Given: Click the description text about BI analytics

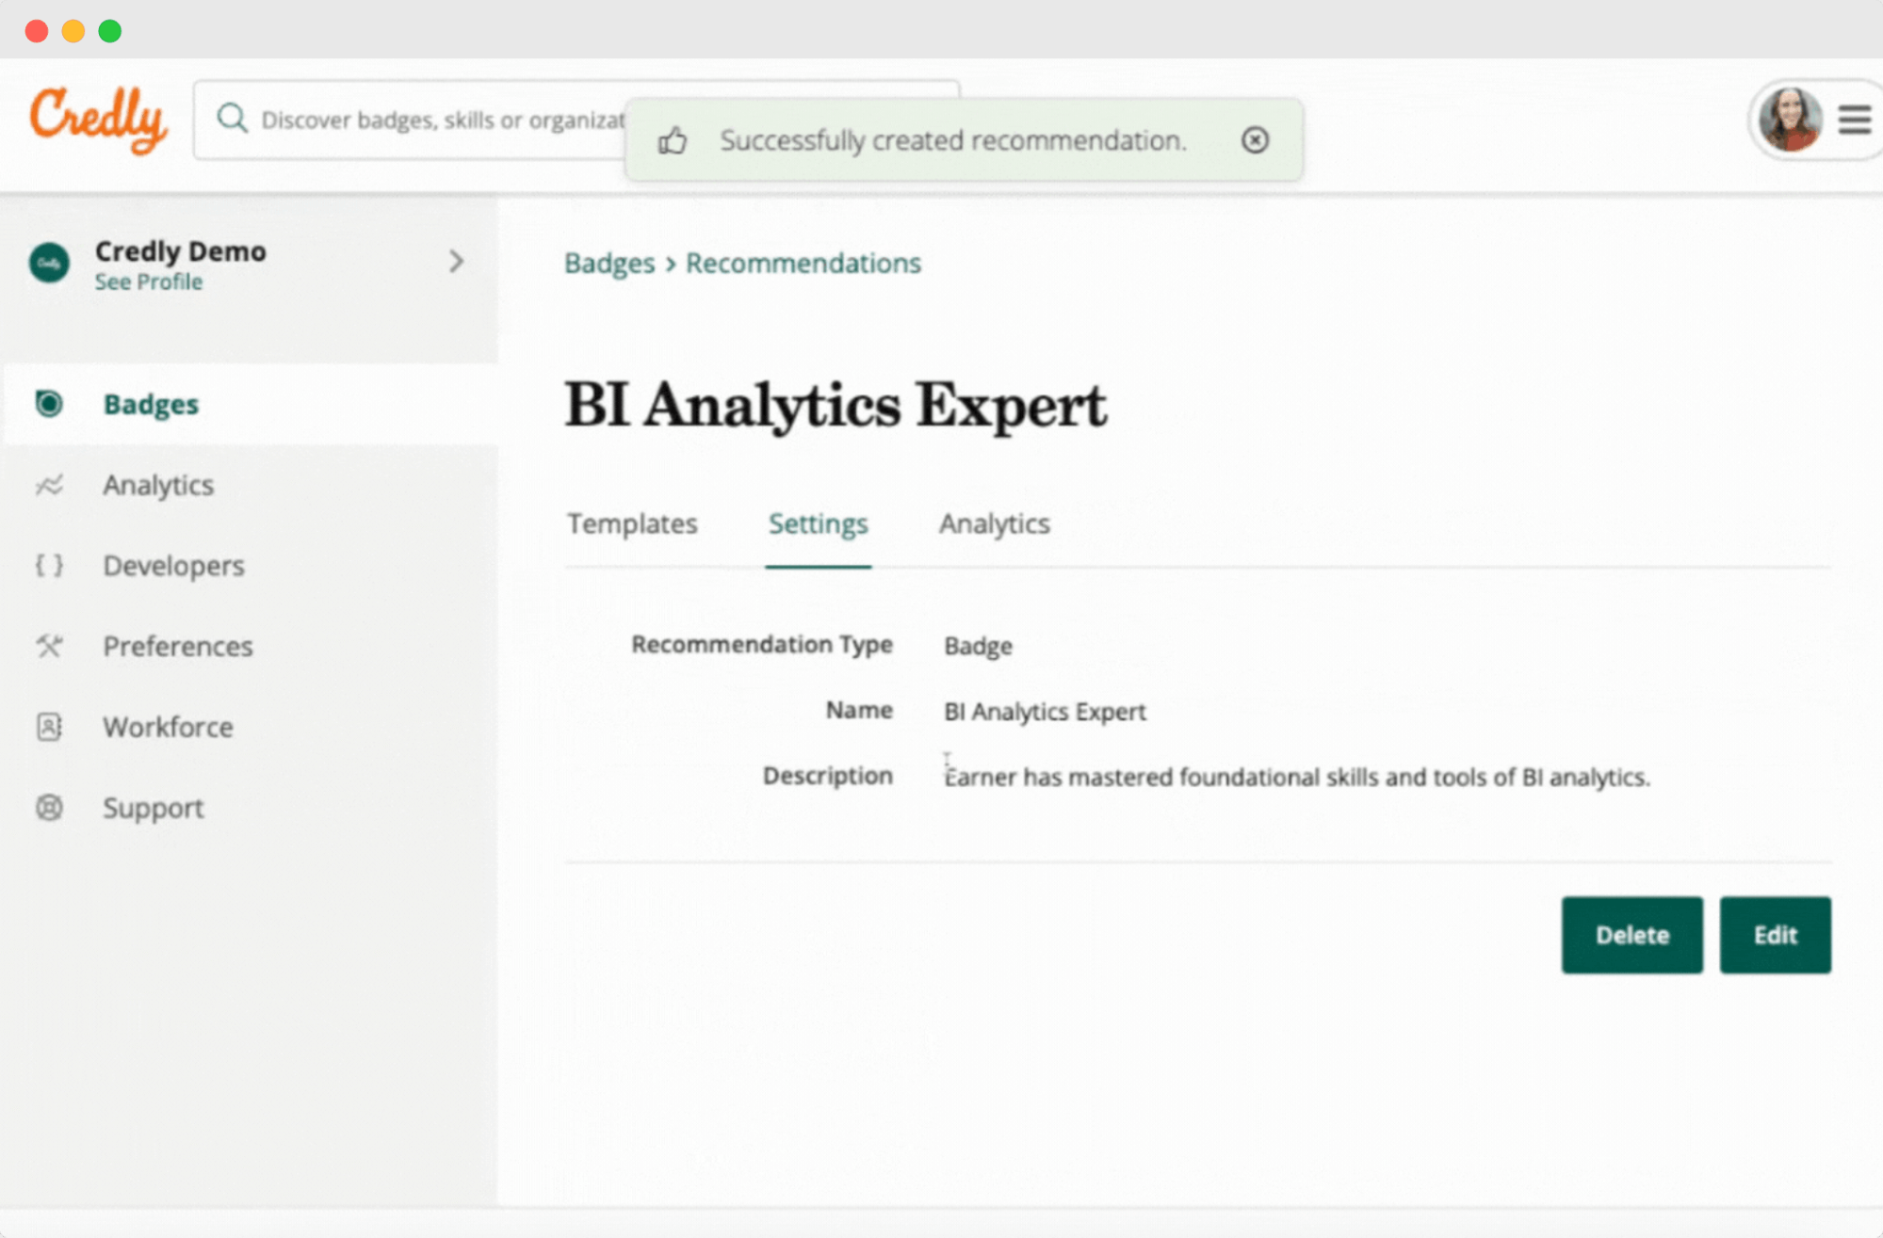Looking at the screenshot, I should 1297,777.
